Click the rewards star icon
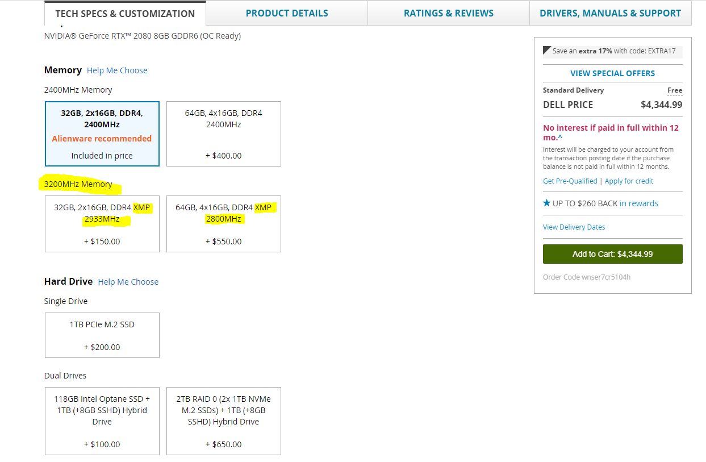This screenshot has width=706, height=462. [546, 203]
